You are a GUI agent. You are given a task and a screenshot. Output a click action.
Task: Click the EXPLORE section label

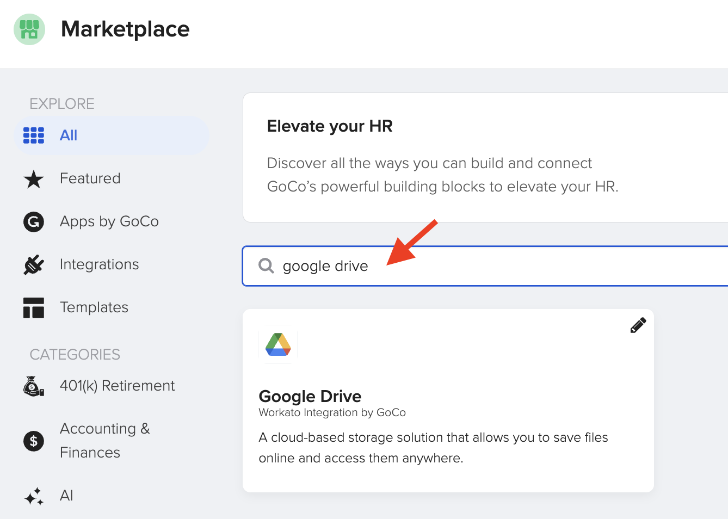tap(62, 103)
